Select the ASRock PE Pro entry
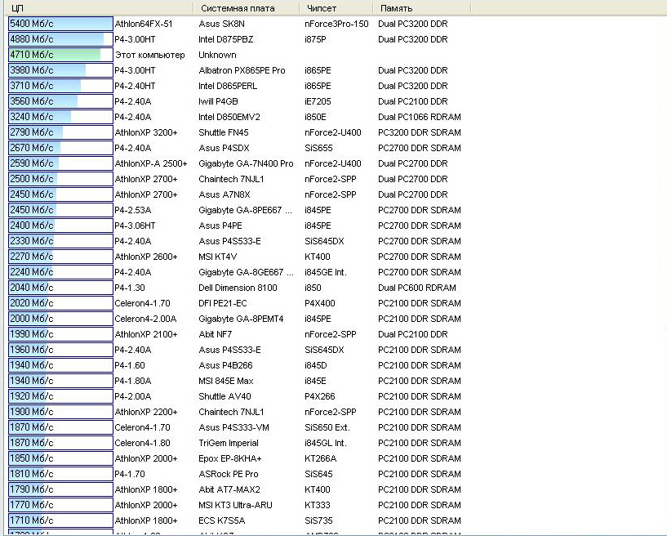This screenshot has height=536, width=667. 229,474
